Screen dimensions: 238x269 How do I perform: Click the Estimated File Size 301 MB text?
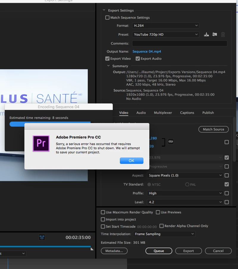[x=123, y=243]
